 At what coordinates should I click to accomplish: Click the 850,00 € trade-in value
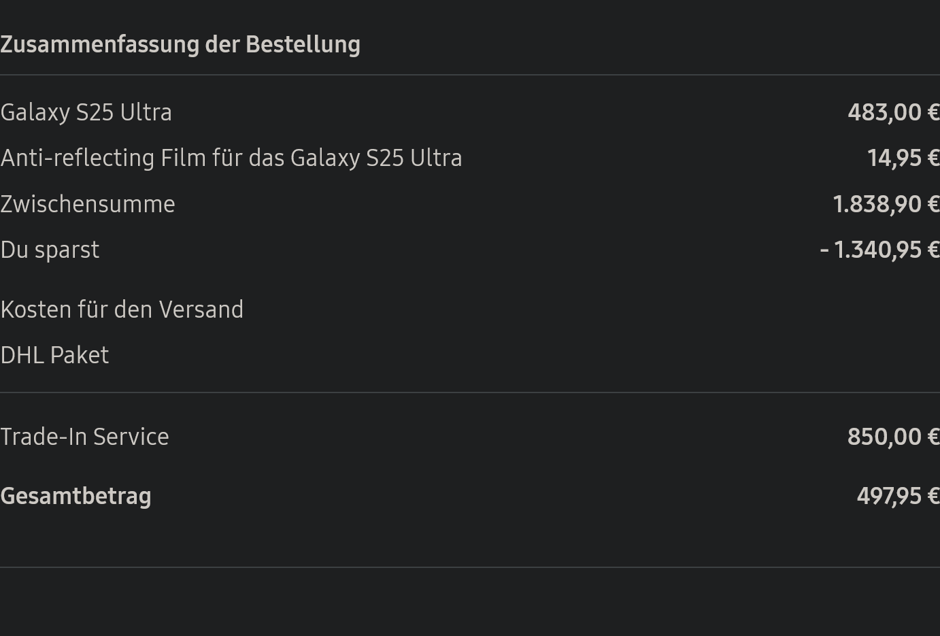894,437
